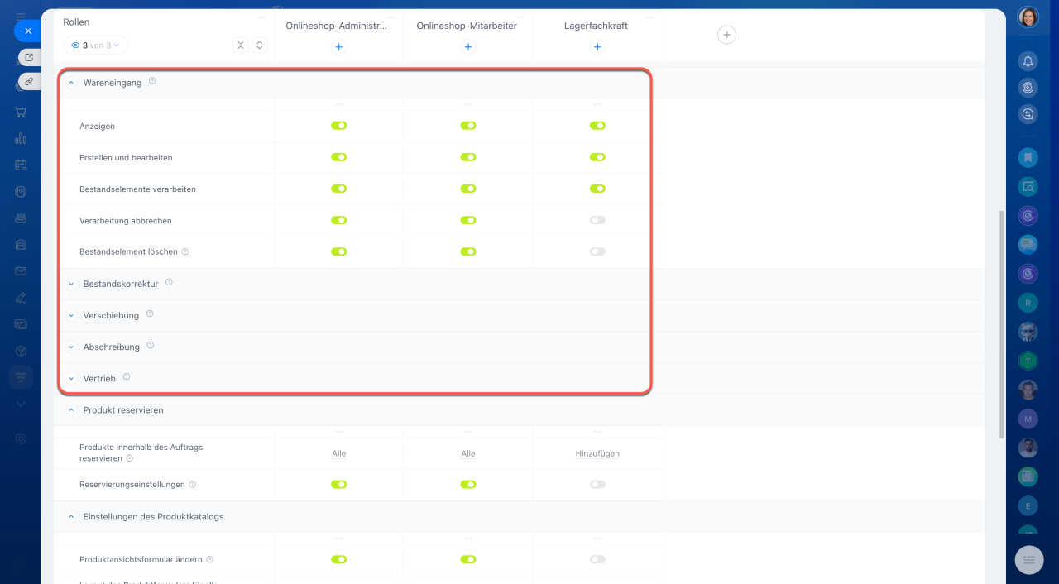Image resolution: width=1059 pixels, height=584 pixels.
Task: Collapse the Produkt reservieren section
Action: click(71, 410)
